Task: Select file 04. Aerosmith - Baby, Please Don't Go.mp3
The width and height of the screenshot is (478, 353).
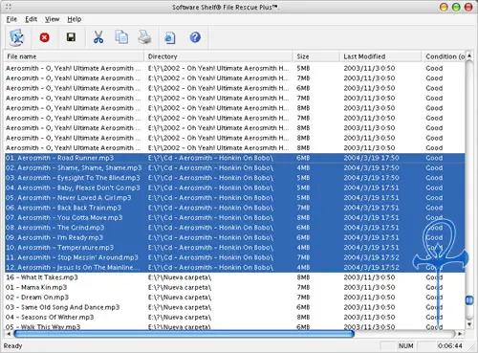Action: 73,188
